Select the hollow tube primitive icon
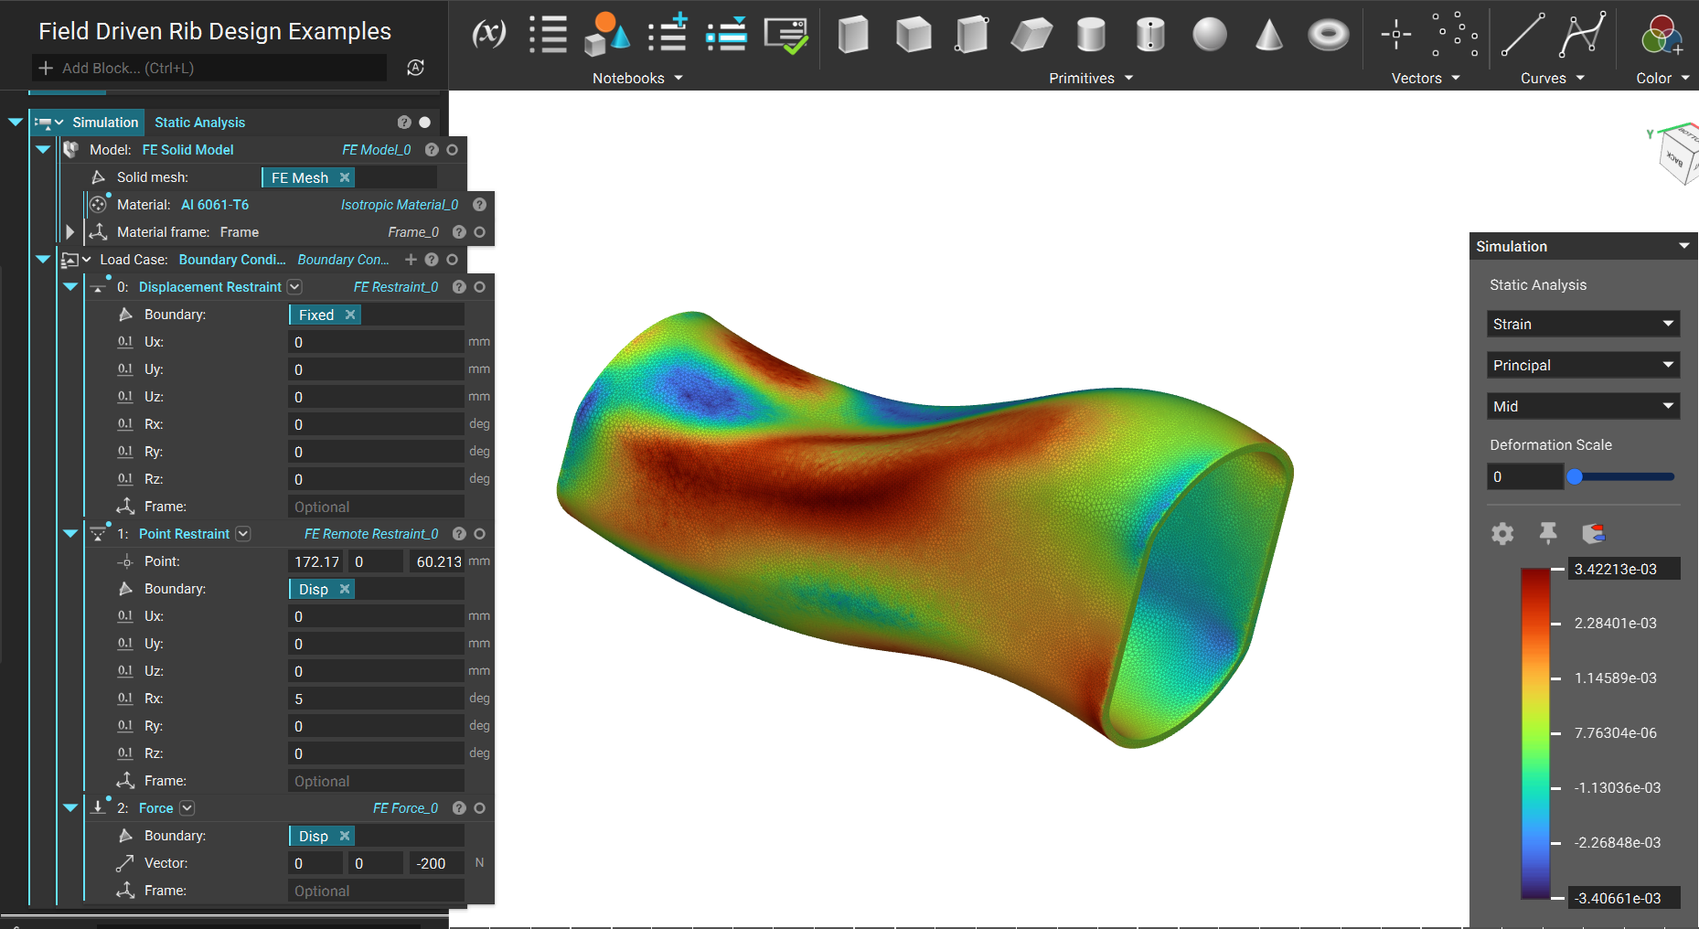The height and width of the screenshot is (929, 1699). (1150, 35)
